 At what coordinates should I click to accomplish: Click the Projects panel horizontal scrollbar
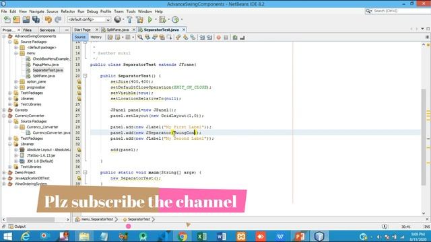30,220
